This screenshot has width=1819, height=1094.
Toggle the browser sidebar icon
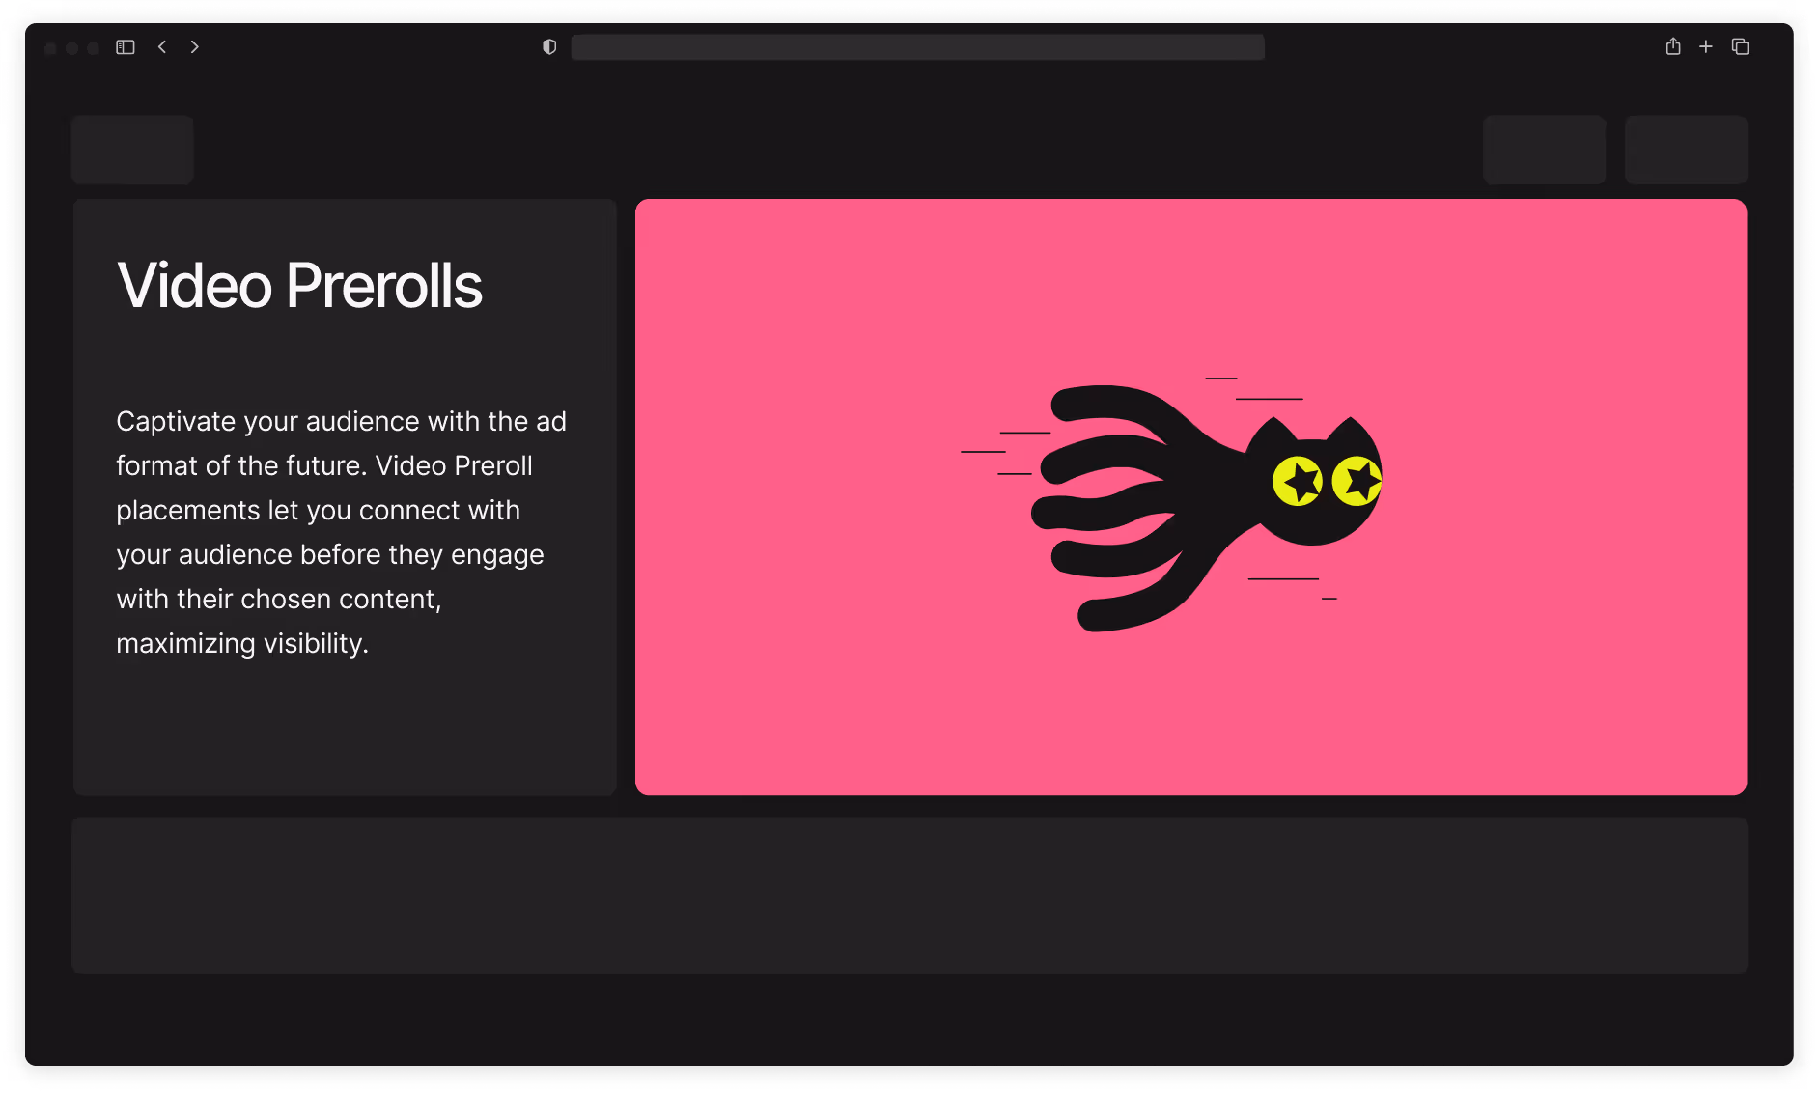tap(126, 47)
